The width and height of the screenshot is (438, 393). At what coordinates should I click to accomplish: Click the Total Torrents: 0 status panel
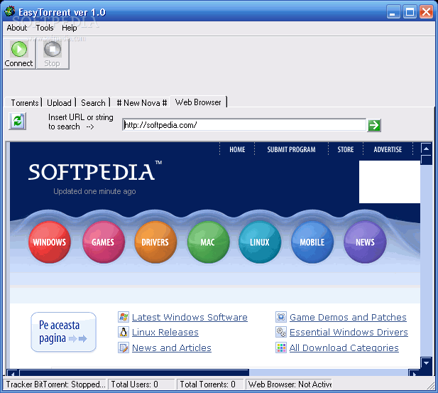coord(209,384)
